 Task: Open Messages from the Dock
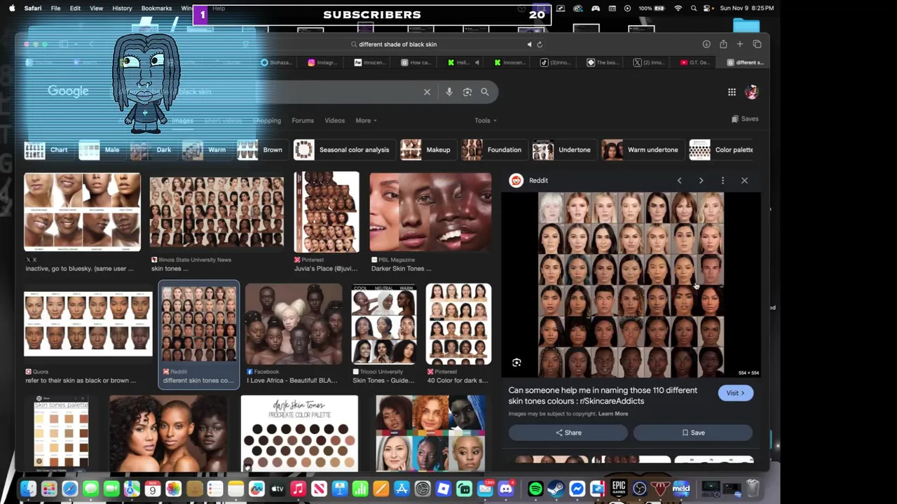90,489
